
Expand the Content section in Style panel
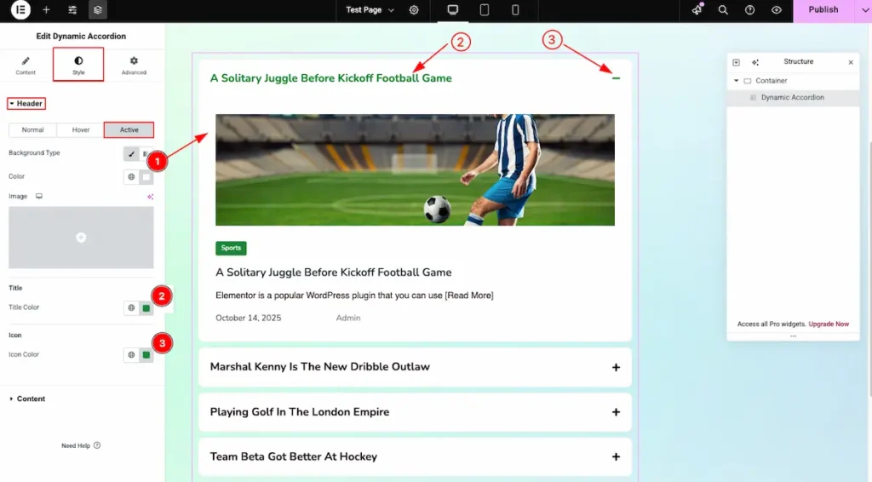(31, 399)
